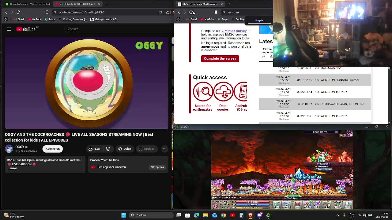This screenshot has width=392, height=220.
Task: Open PLAYERS list in IdleOn
Action: point(338,205)
